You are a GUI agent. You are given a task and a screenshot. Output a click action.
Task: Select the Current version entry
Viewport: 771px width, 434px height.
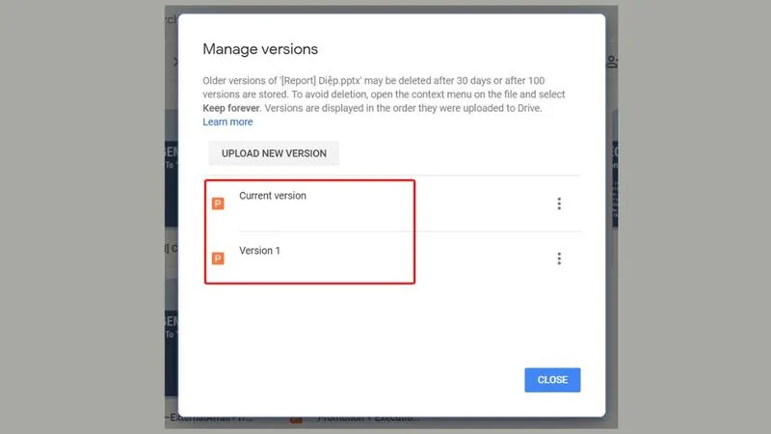(273, 196)
